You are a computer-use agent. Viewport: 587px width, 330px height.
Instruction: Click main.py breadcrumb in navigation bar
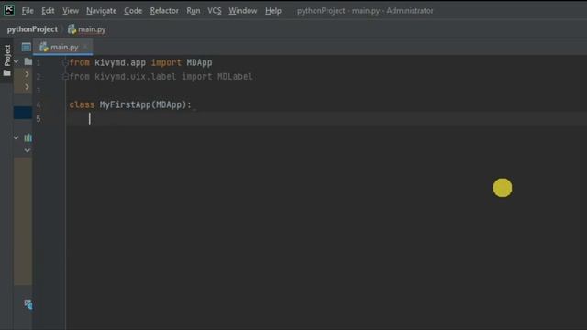(x=87, y=29)
